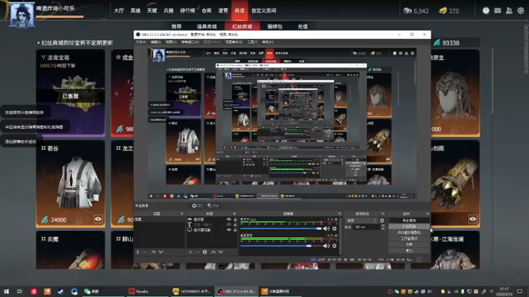Click the player avatar portrait
The height and width of the screenshot is (297, 529).
(22, 14)
